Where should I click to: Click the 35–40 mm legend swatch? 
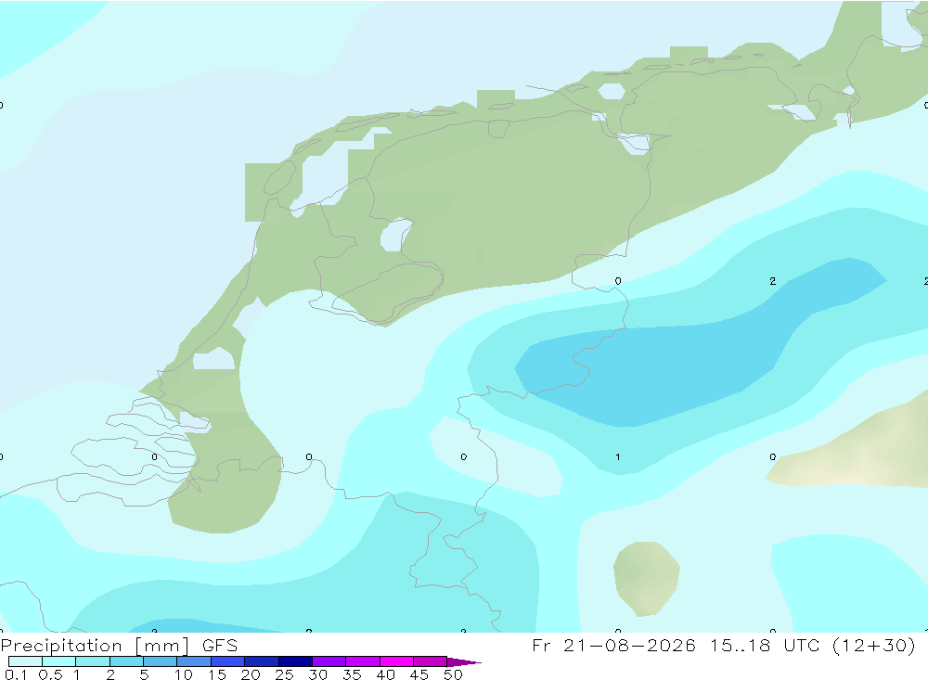click(x=363, y=661)
